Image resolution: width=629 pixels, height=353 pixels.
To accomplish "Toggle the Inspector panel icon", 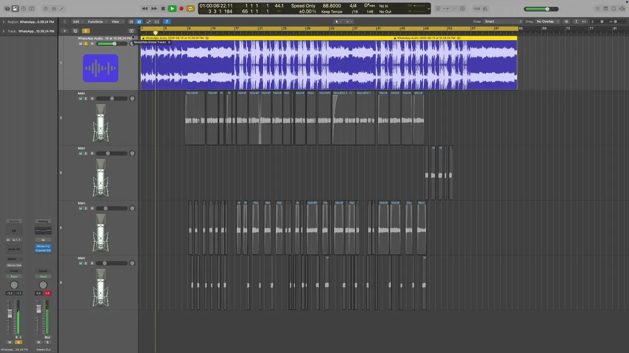I will tap(15, 8).
